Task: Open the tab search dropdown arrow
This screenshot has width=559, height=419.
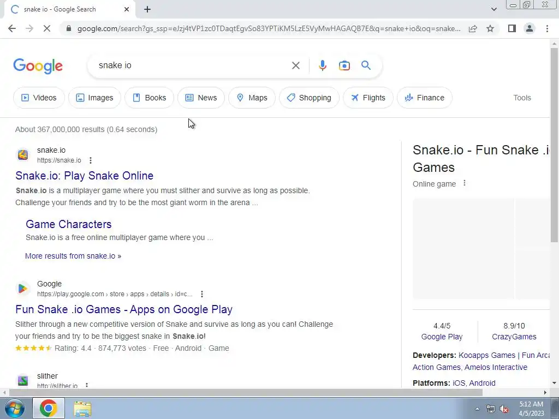Action: point(493,9)
